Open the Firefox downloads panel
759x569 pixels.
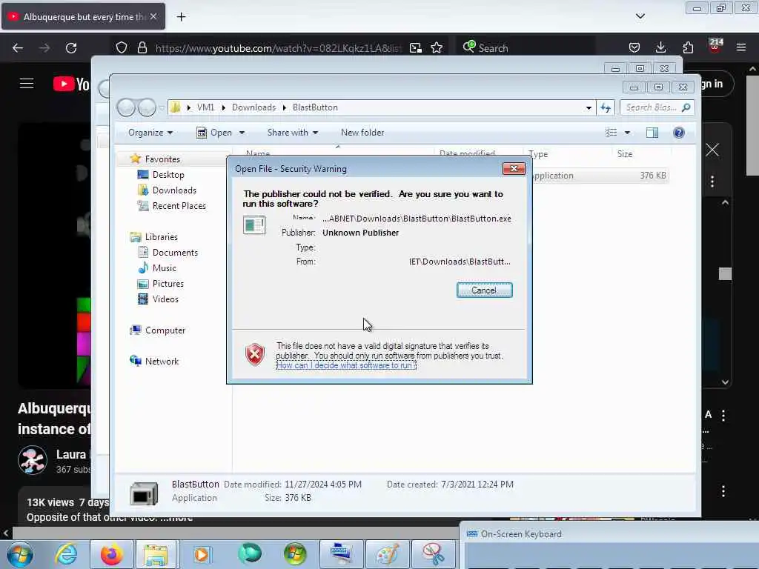pyautogui.click(x=660, y=47)
